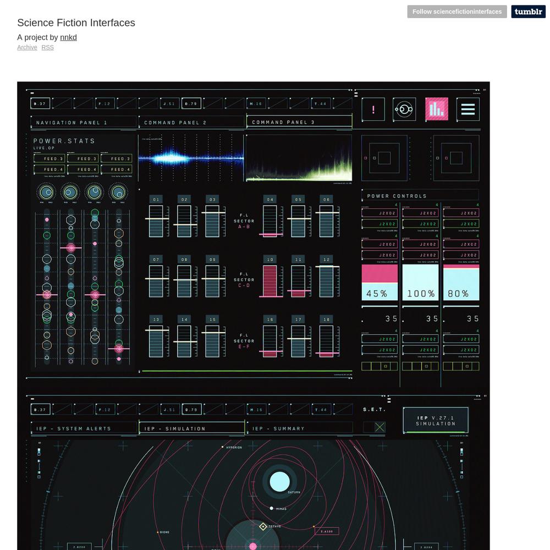Click fader 04 with pink handle
The image size is (550, 550).
coord(270,221)
